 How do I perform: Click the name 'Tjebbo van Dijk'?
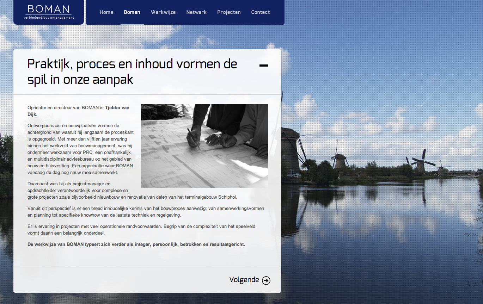coord(78,111)
